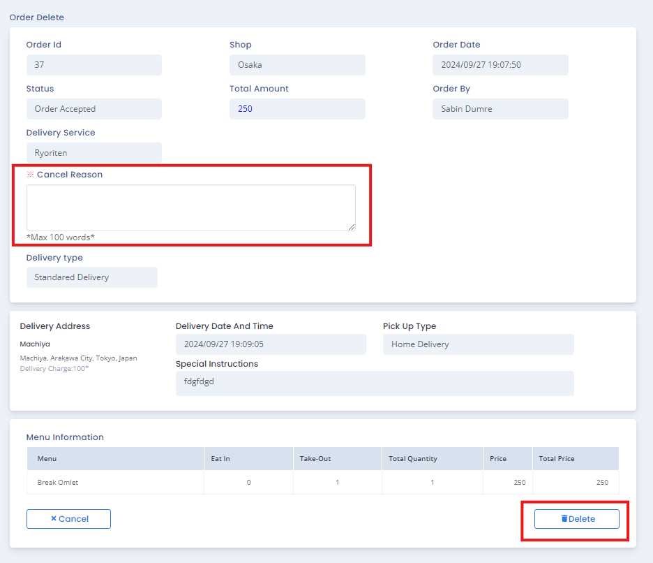Click the Delivery Date And Time field
This screenshot has height=563, width=653.
(271, 344)
